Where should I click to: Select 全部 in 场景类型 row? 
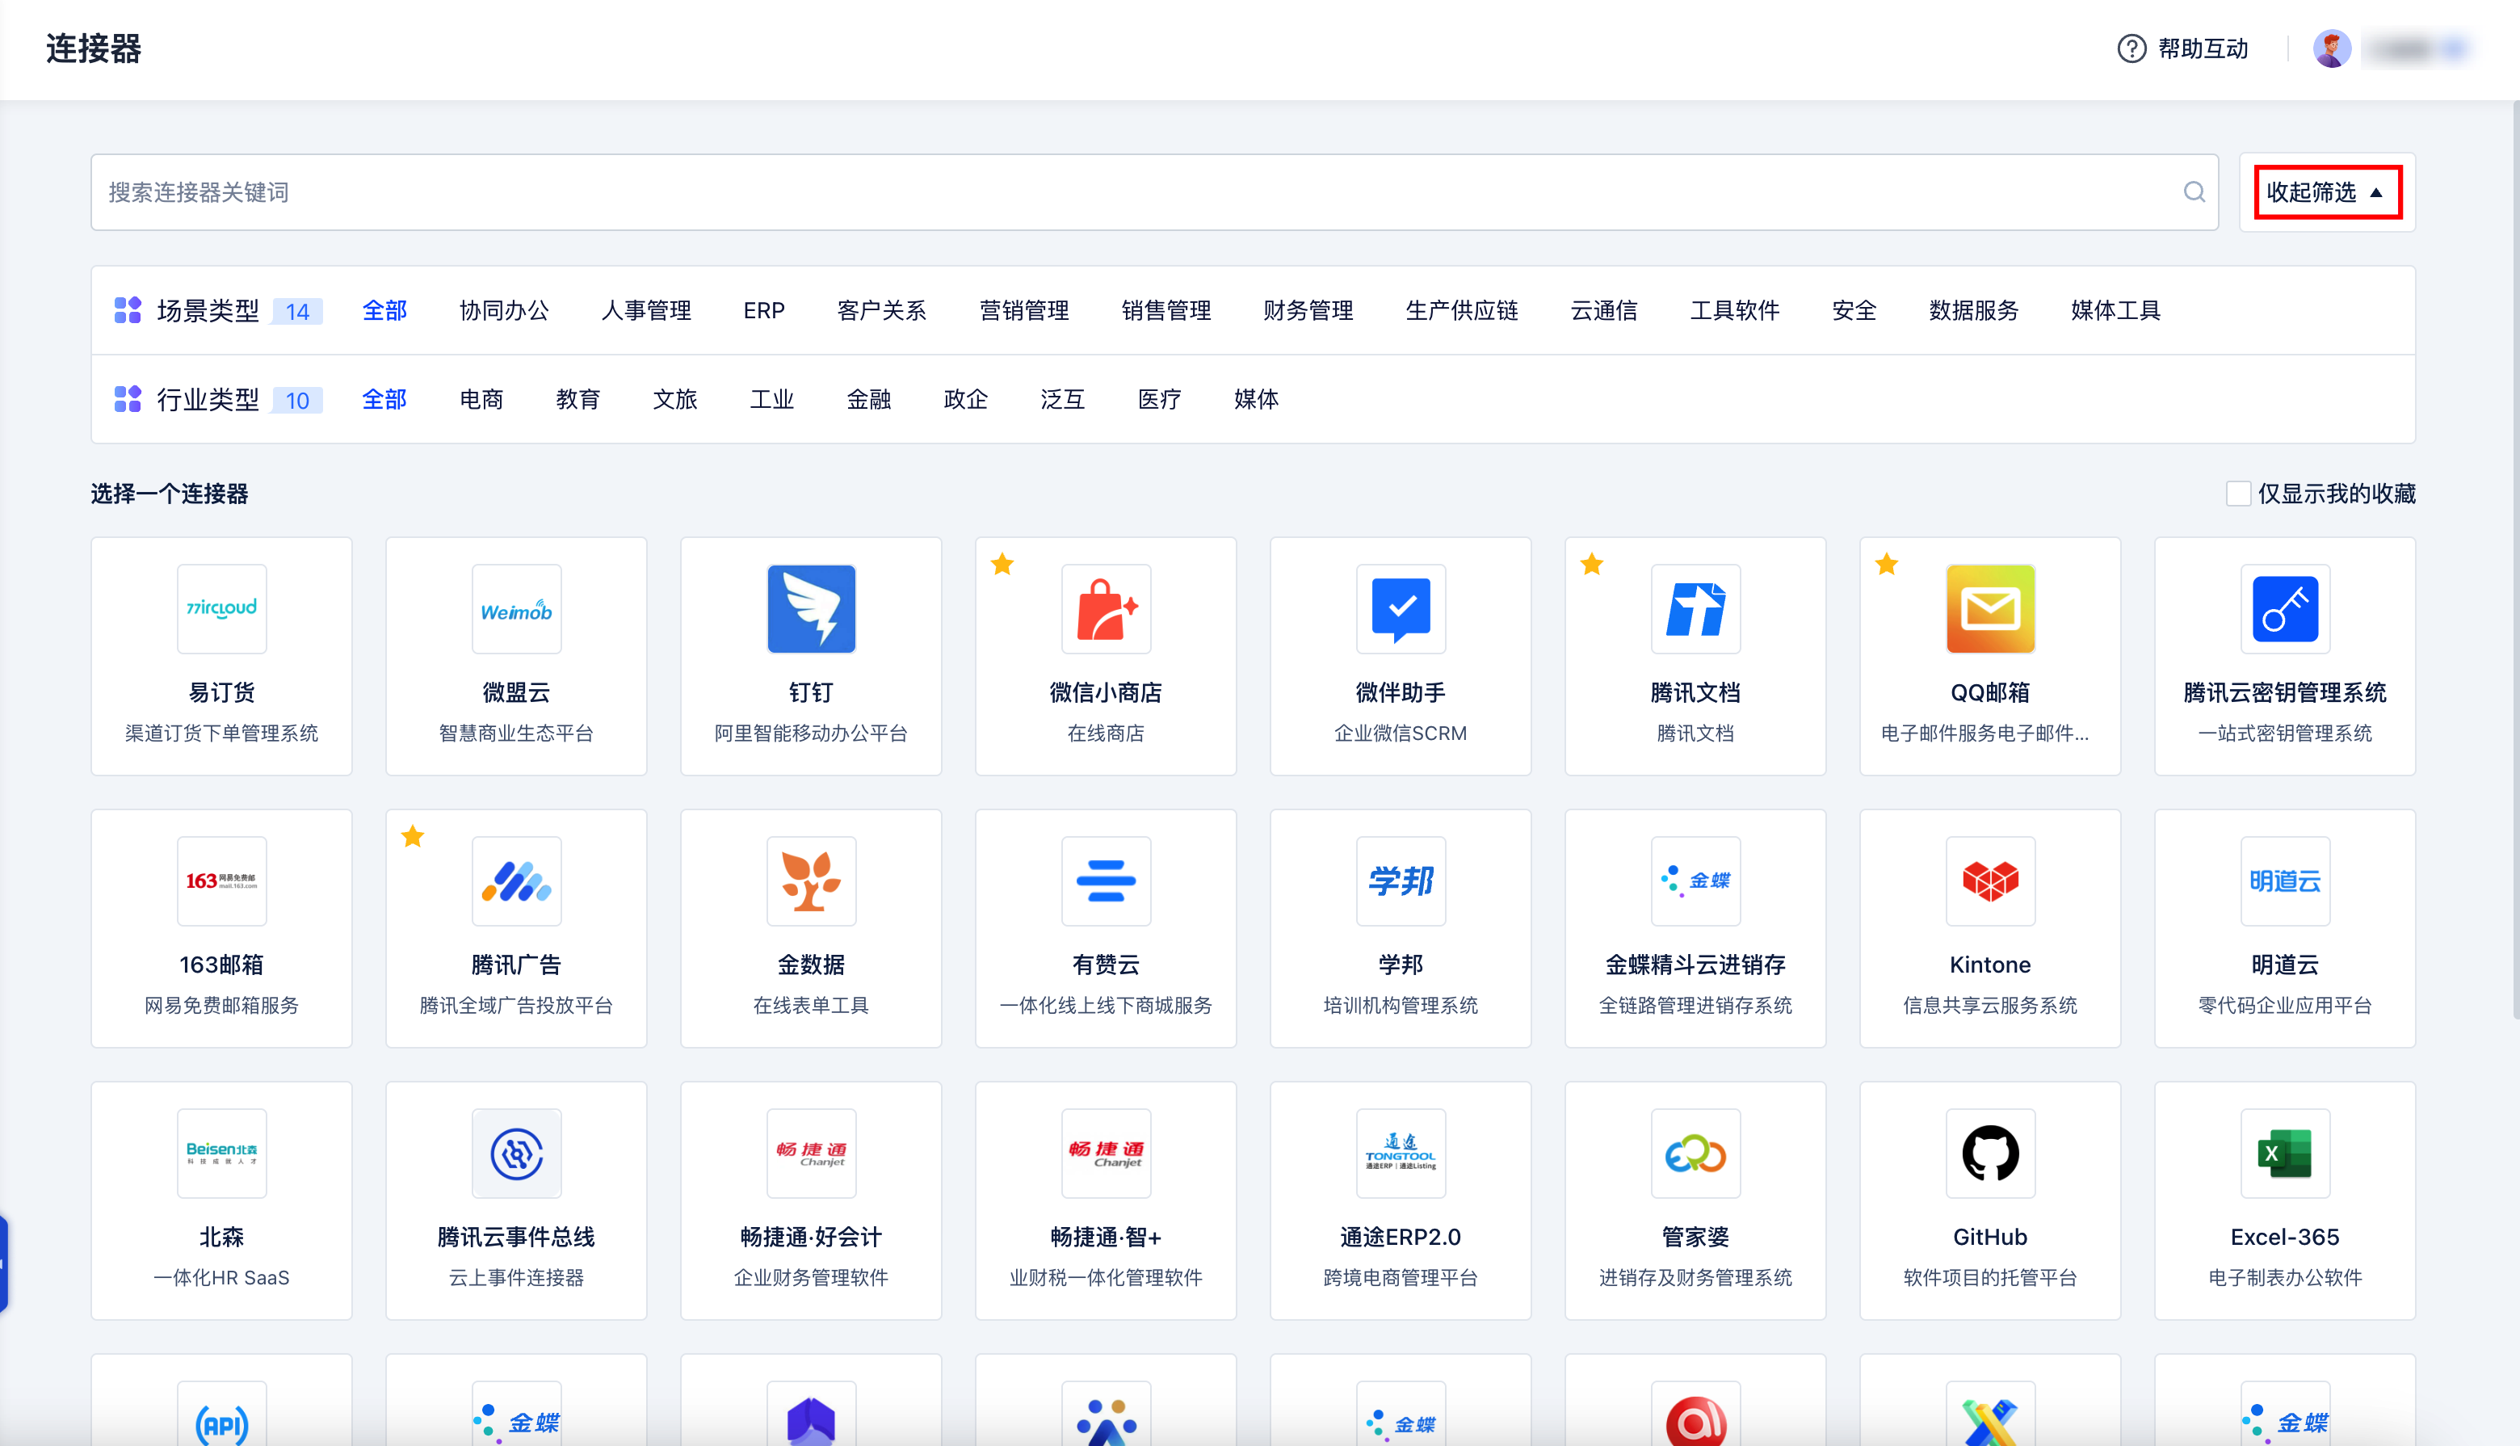tap(384, 311)
